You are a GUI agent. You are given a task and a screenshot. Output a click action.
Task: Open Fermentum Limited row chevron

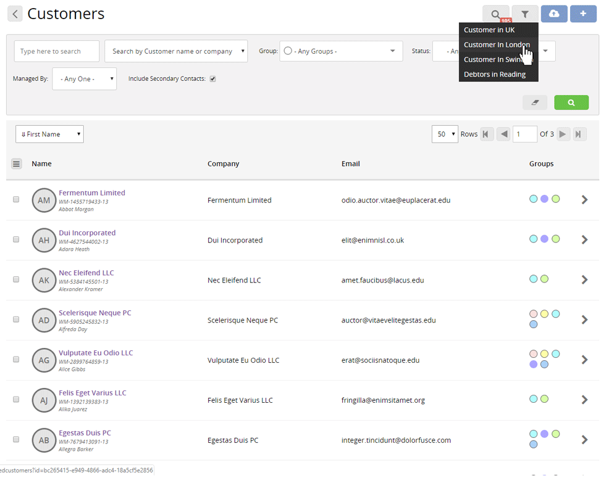(x=584, y=199)
